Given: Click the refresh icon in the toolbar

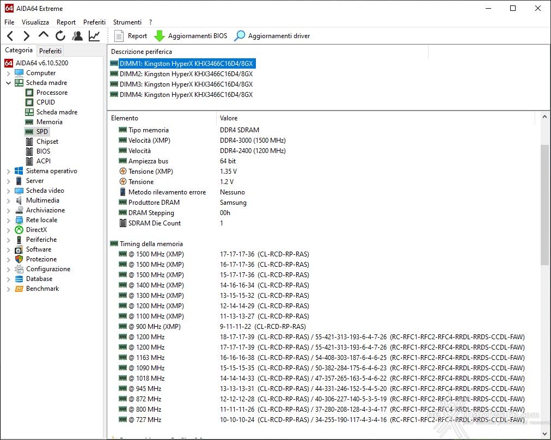Looking at the screenshot, I should pyautogui.click(x=60, y=36).
